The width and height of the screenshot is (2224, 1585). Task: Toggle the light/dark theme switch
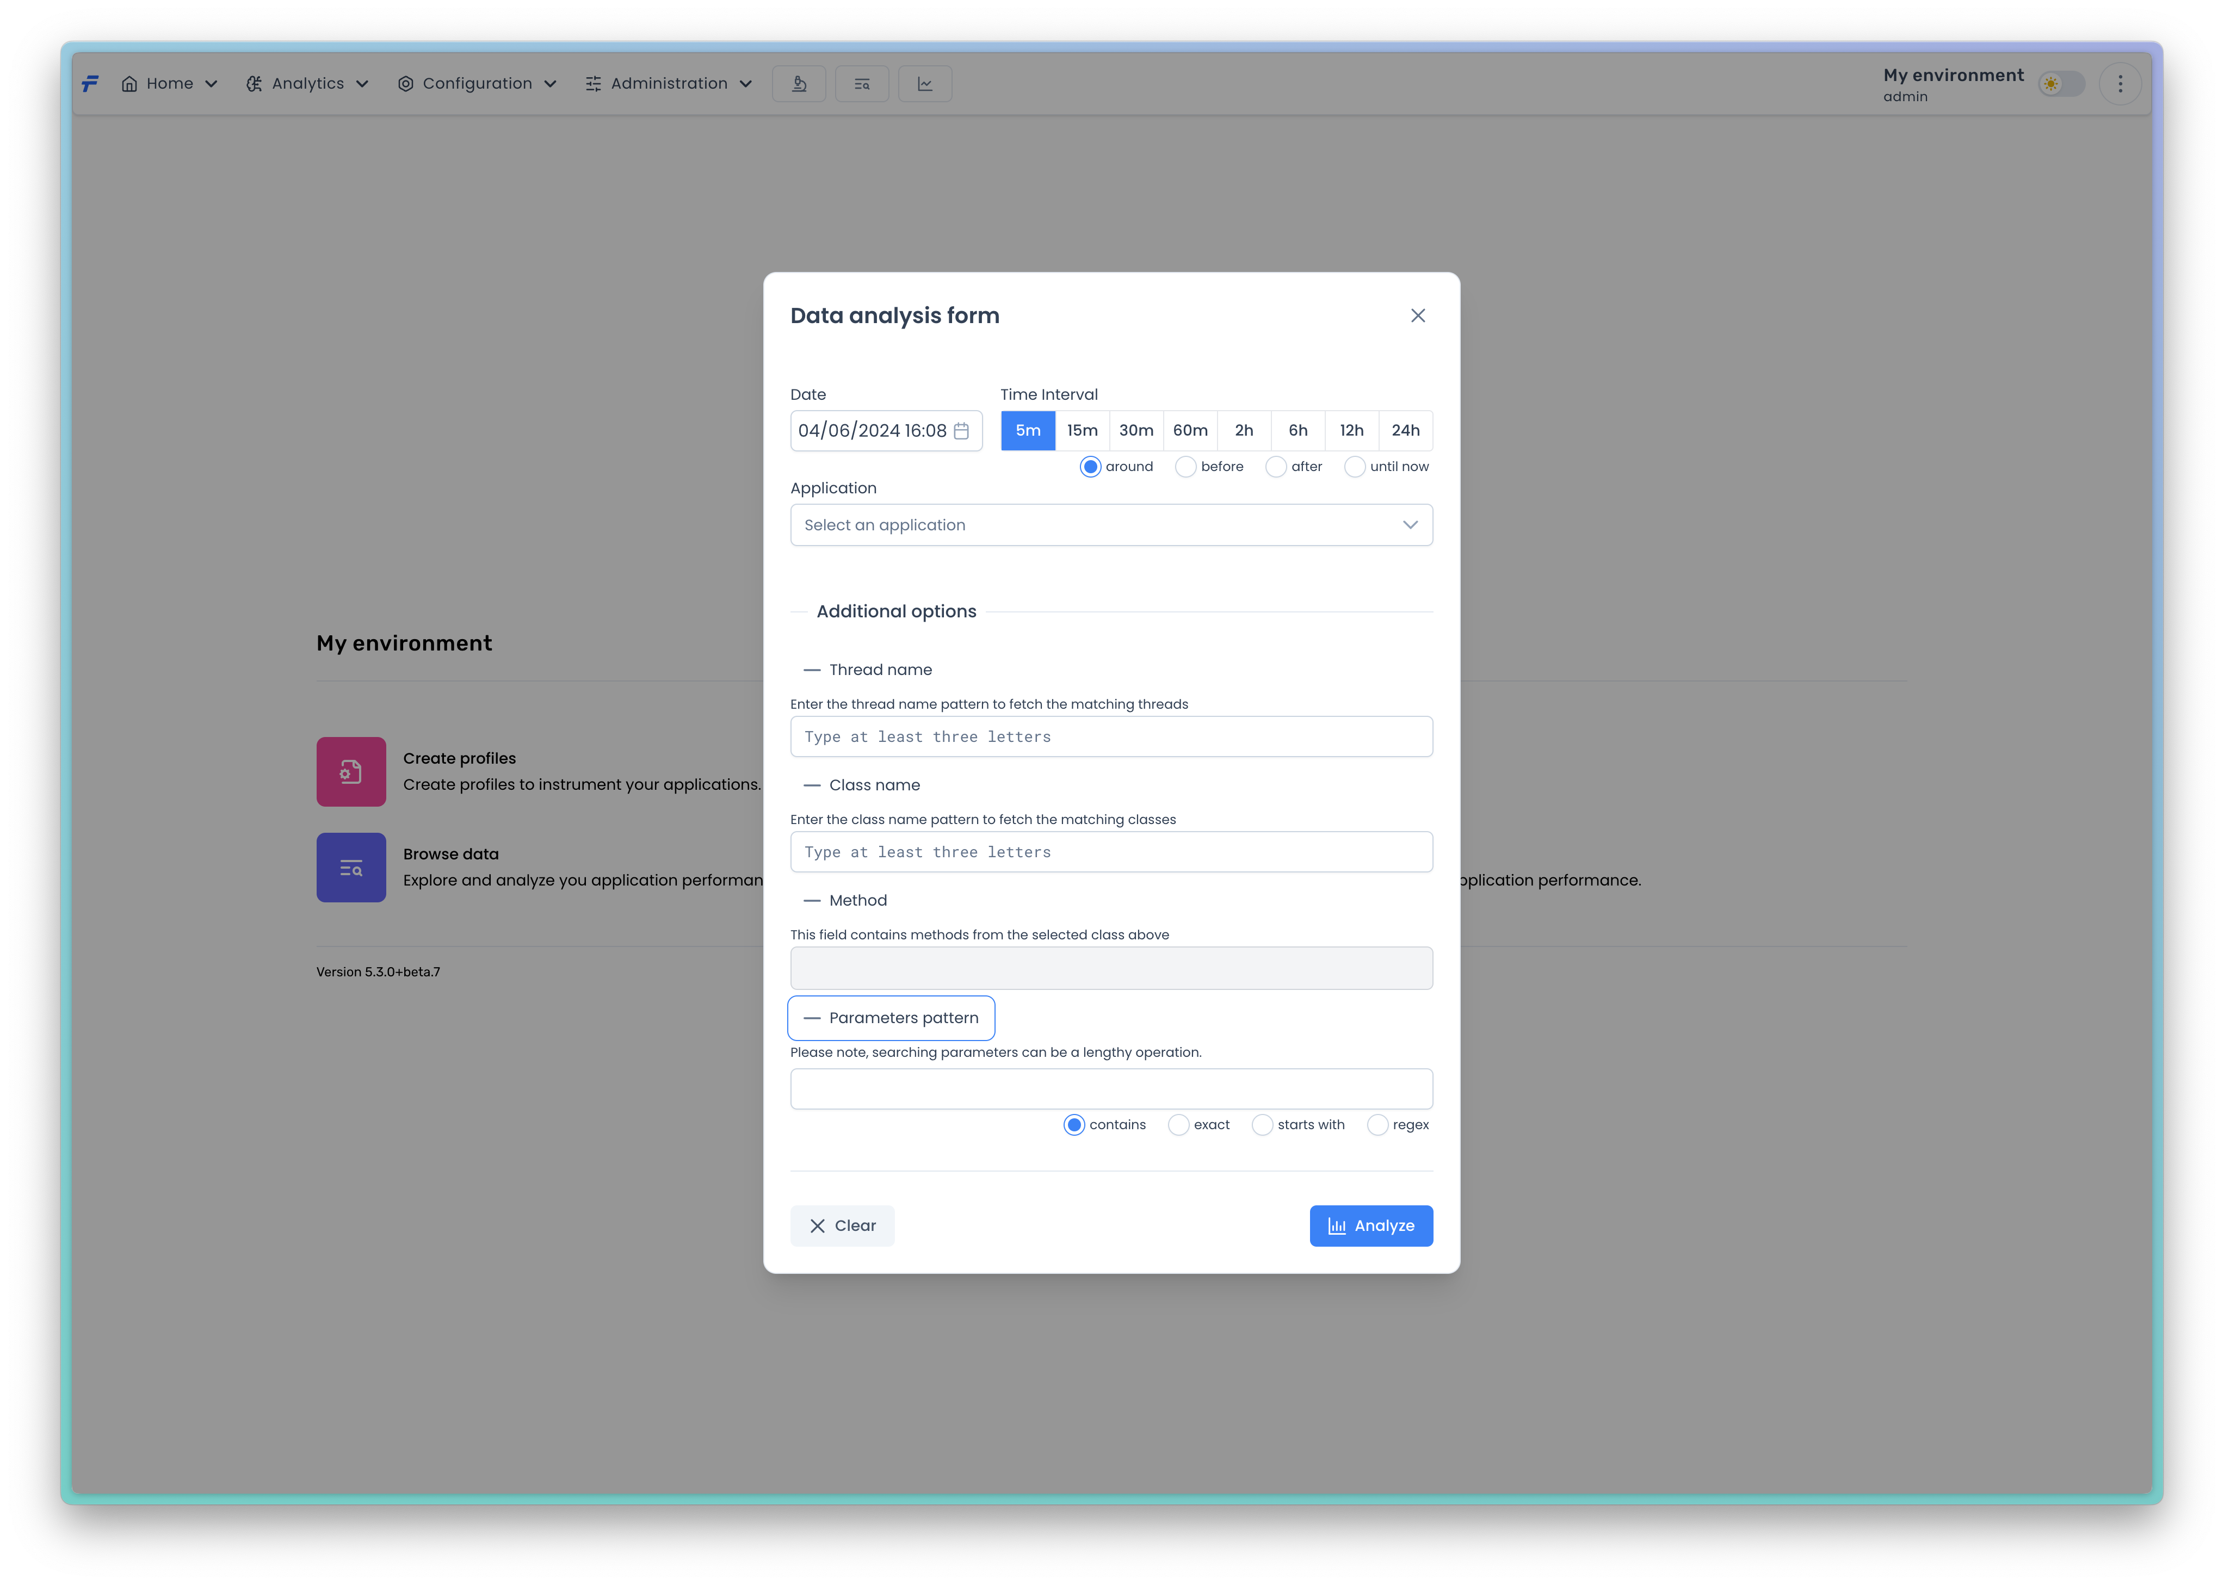point(2061,84)
